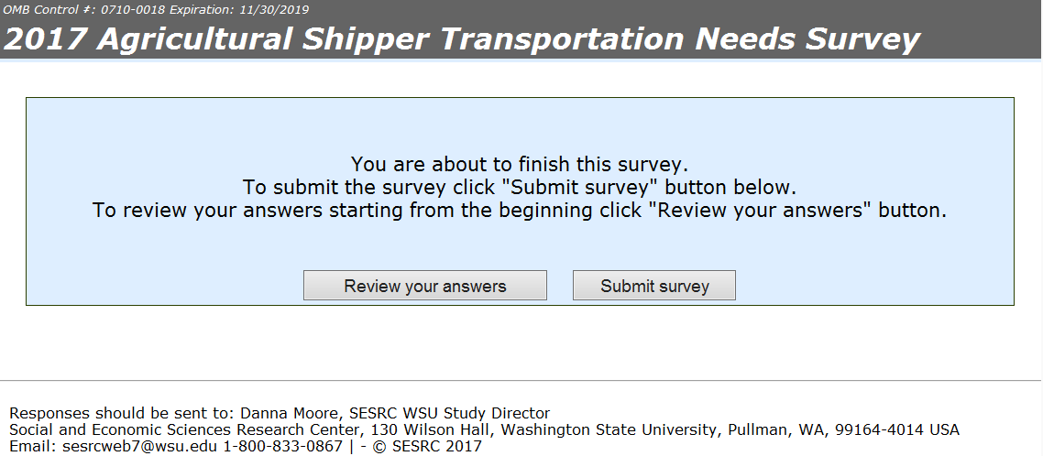Click "You are about to finish this survey" line
Viewport: 1043px width, 456px height.
(x=519, y=165)
